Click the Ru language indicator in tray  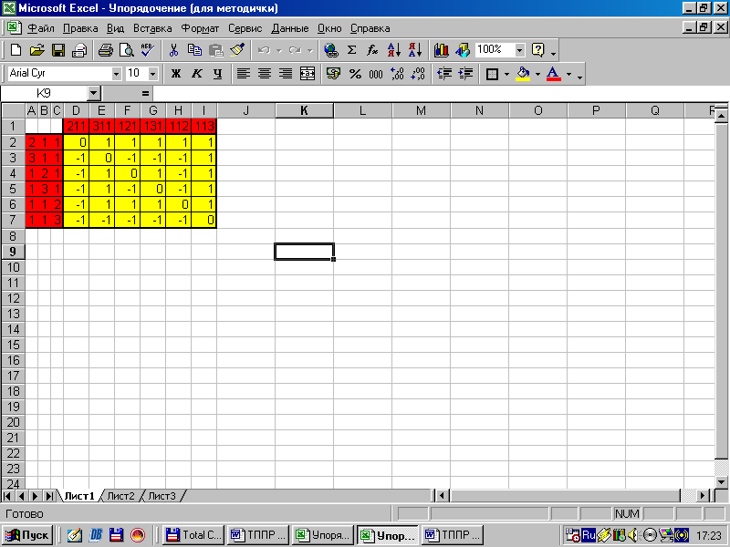pyautogui.click(x=589, y=535)
